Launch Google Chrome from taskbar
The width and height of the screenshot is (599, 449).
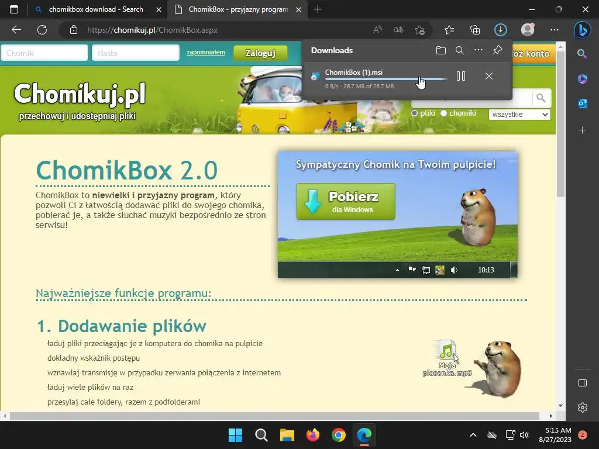pos(339,435)
